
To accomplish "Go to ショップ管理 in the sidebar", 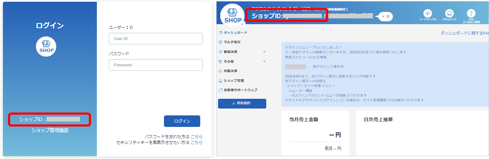I will click(x=234, y=80).
